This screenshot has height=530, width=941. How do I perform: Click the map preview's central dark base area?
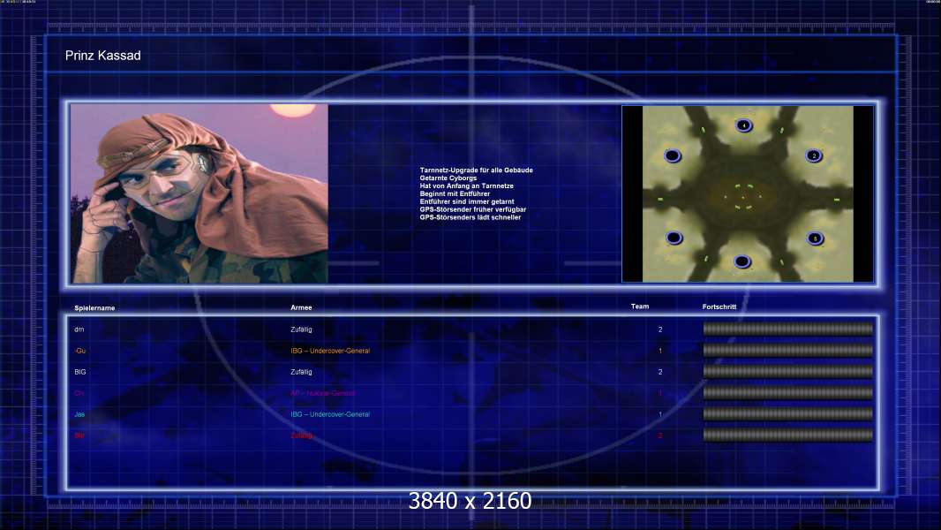(743, 196)
